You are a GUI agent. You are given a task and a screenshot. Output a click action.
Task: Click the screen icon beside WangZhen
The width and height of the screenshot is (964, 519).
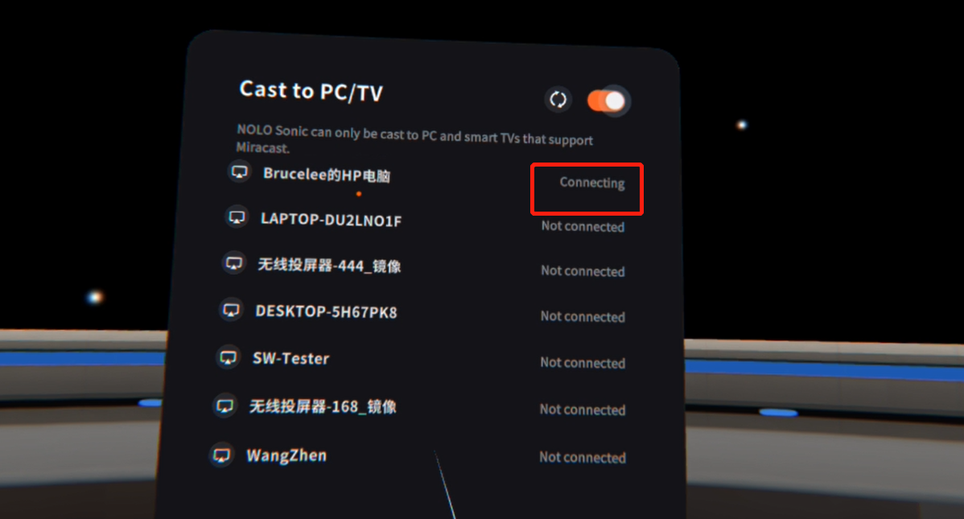point(221,455)
